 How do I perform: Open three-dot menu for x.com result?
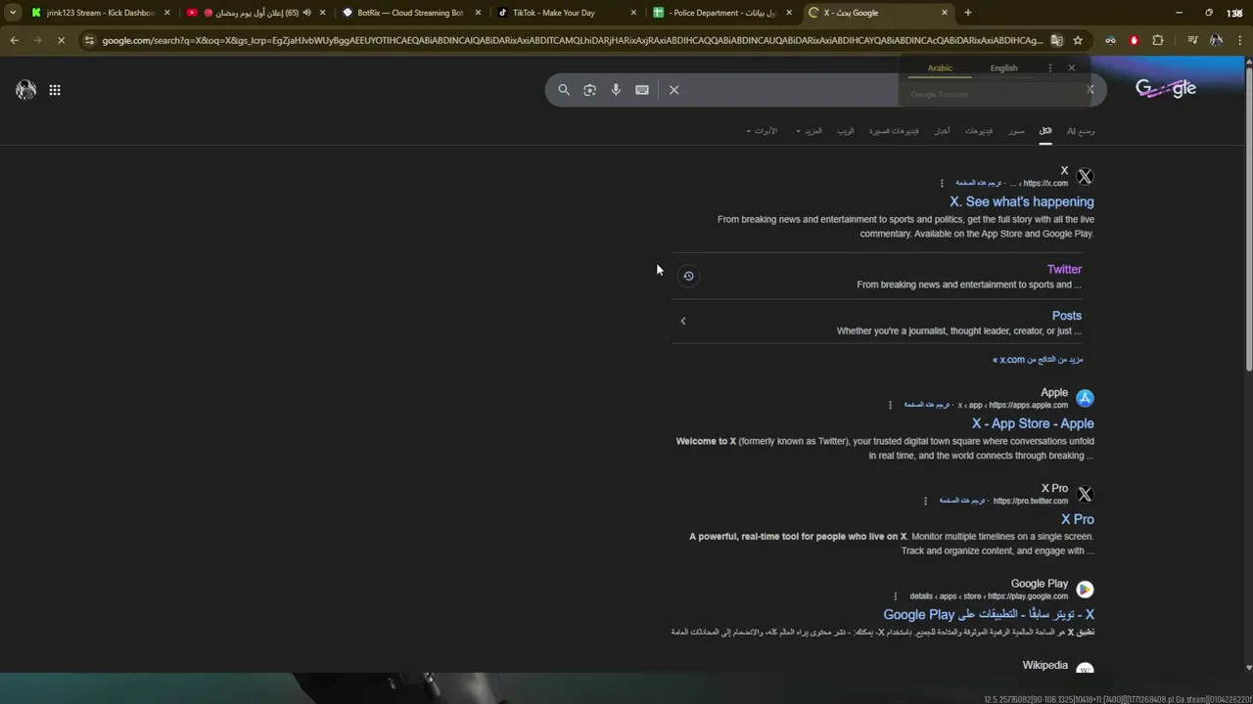(942, 183)
